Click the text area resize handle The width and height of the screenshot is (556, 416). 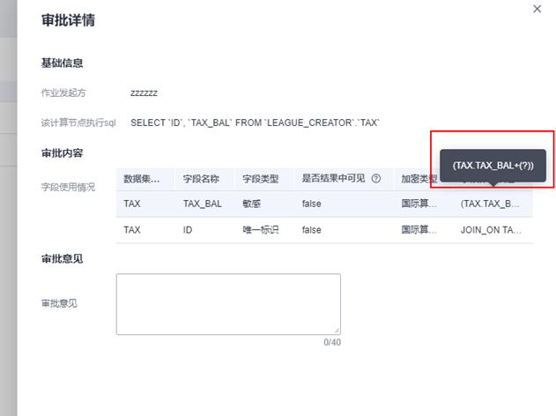coord(337,331)
